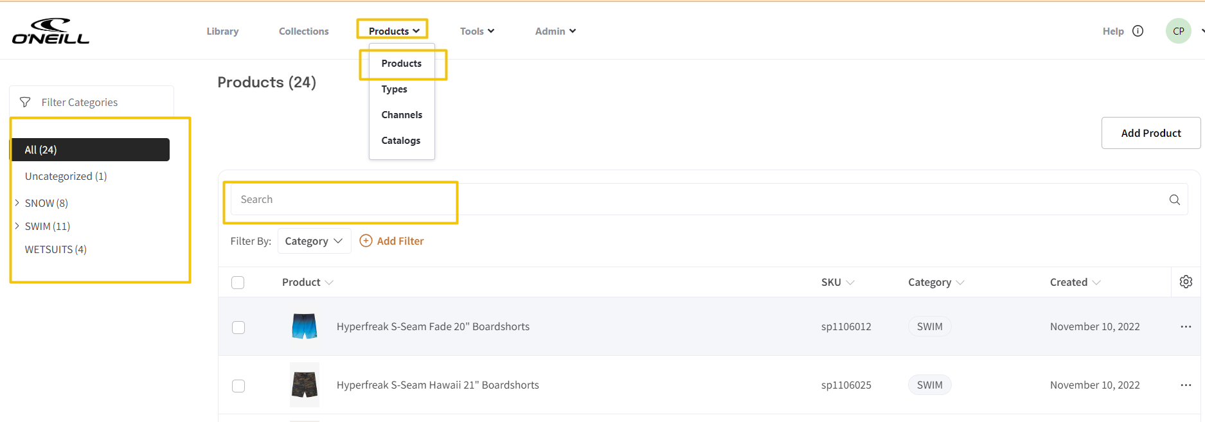1205x422 pixels.
Task: Click the Add Product button
Action: 1150,133
